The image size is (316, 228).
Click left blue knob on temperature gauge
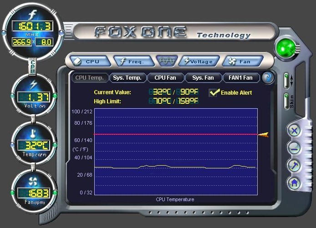pos(12,145)
